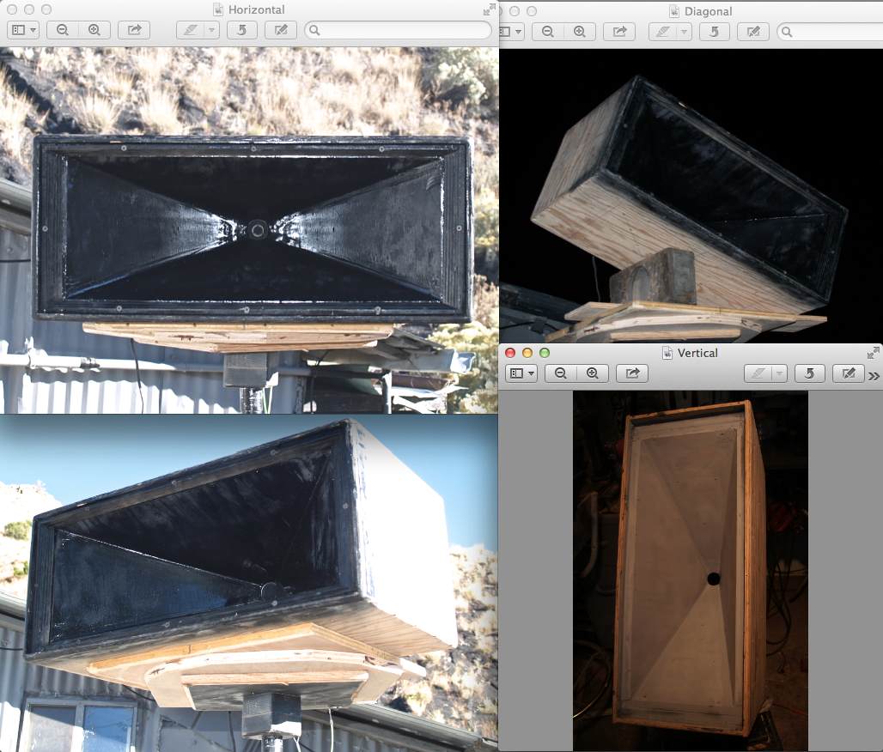Click the Diagonal window title text
883x752 pixels.
[x=708, y=11]
